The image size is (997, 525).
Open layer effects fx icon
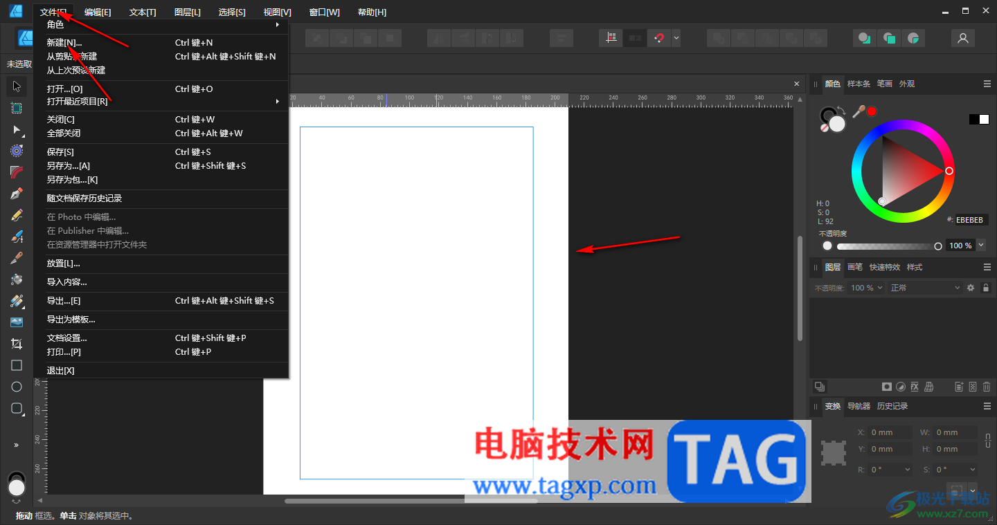tap(915, 387)
